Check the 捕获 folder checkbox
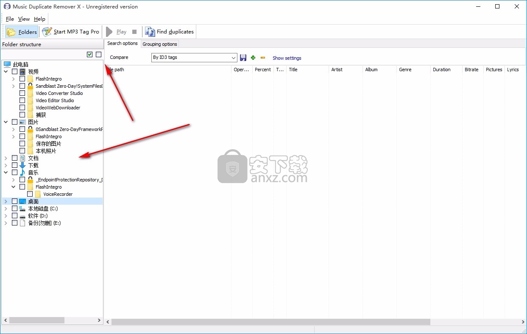Screen dimensions: 527x334 (x=22, y=115)
